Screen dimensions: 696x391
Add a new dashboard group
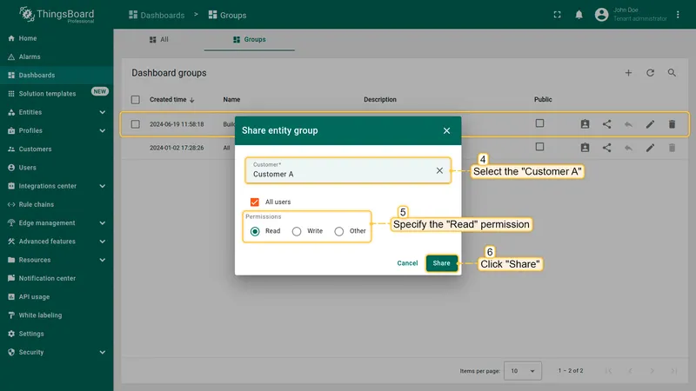[628, 73]
